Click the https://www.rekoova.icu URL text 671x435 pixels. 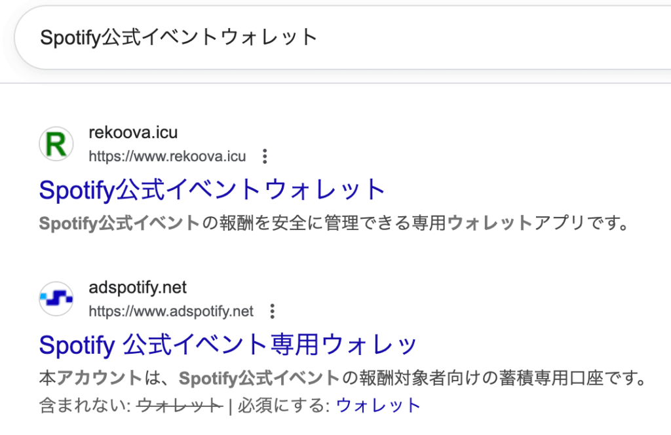click(x=167, y=157)
